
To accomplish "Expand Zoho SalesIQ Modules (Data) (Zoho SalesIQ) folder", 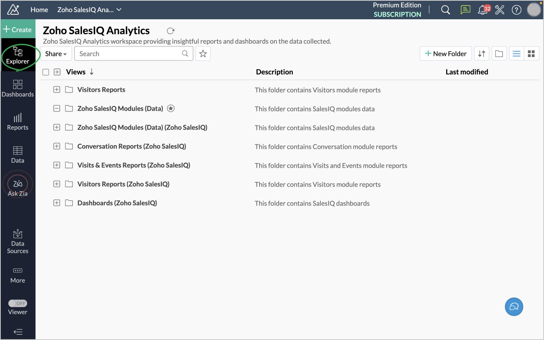I will pos(57,127).
